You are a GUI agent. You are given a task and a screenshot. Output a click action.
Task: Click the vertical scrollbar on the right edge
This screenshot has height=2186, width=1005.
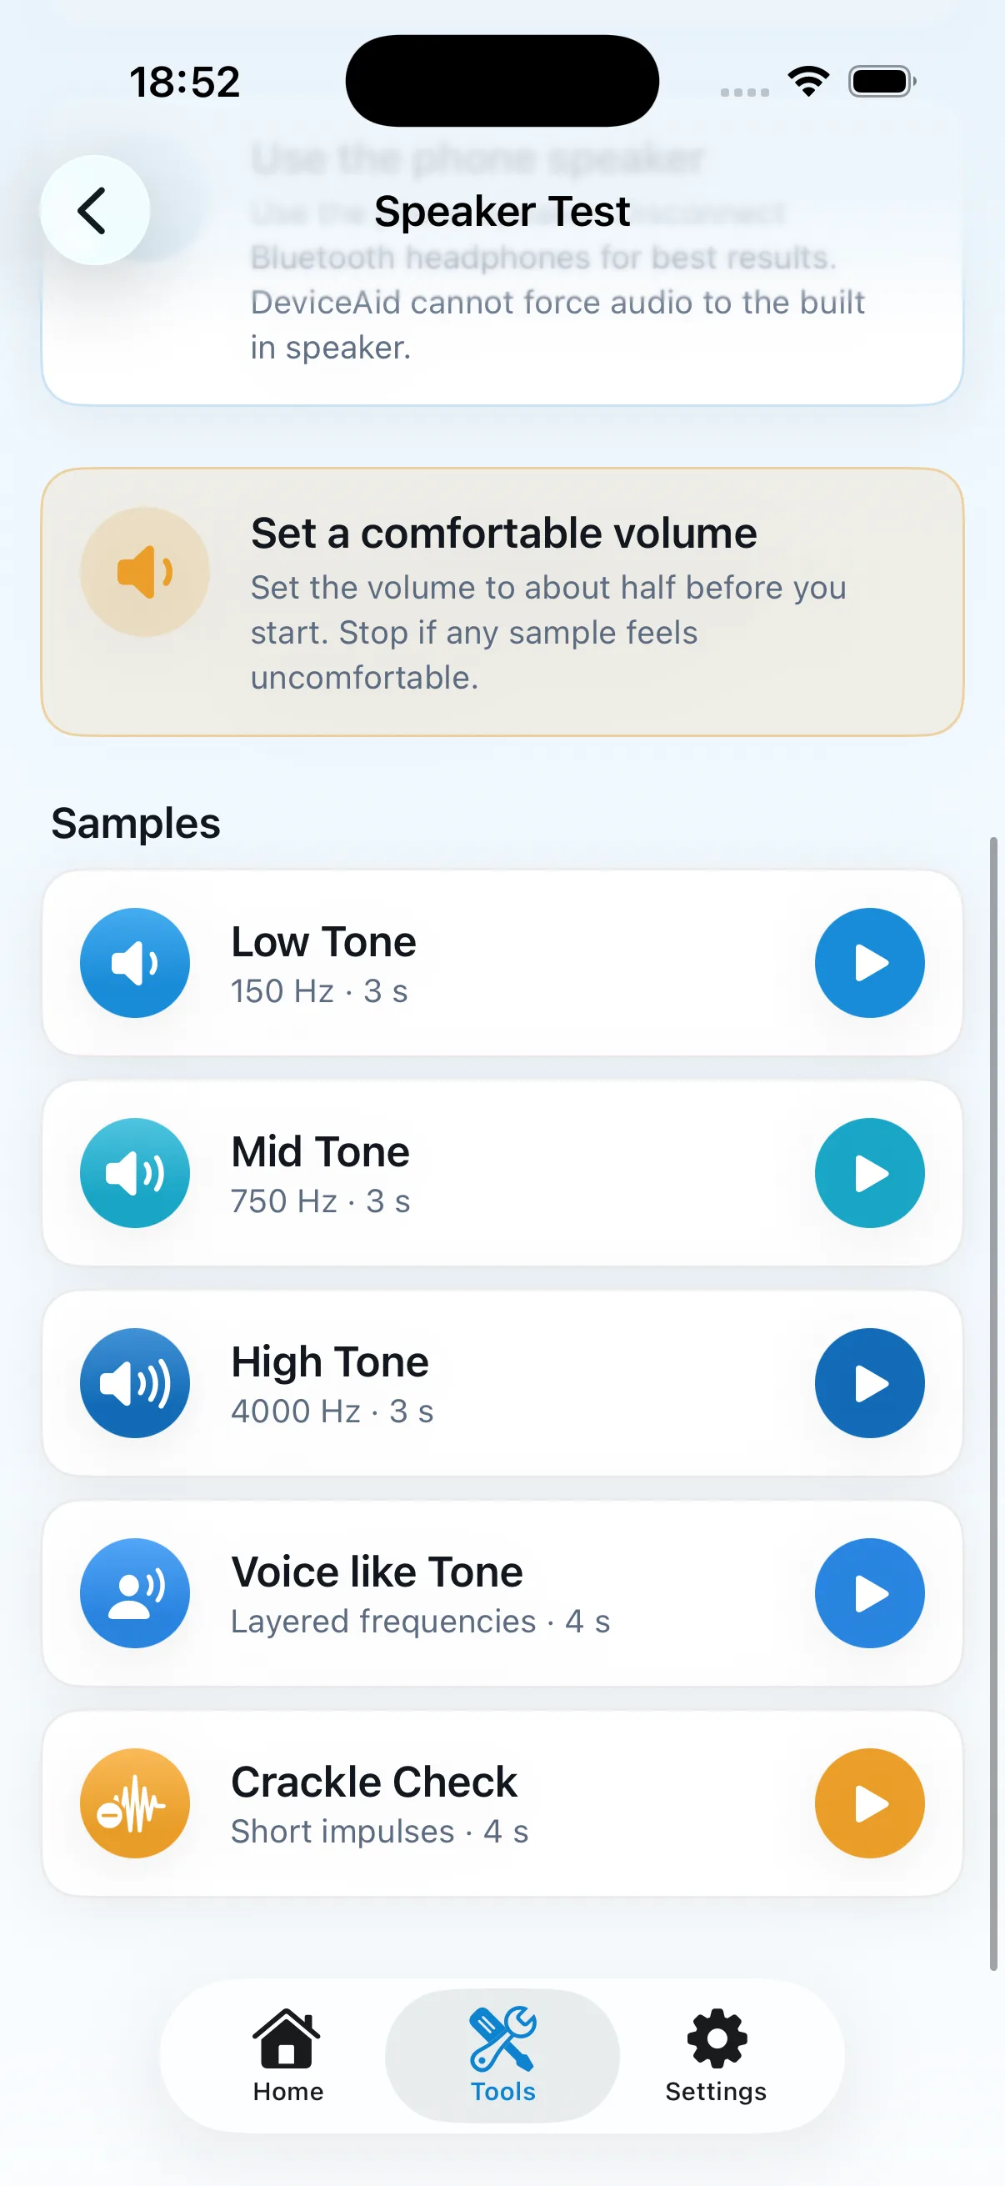coord(993,1404)
